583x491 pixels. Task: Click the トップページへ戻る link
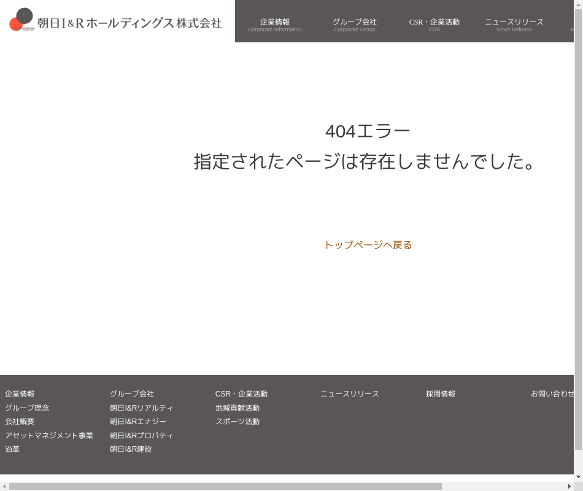click(x=368, y=245)
